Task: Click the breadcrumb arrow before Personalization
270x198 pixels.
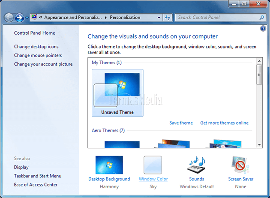Action: (106, 18)
